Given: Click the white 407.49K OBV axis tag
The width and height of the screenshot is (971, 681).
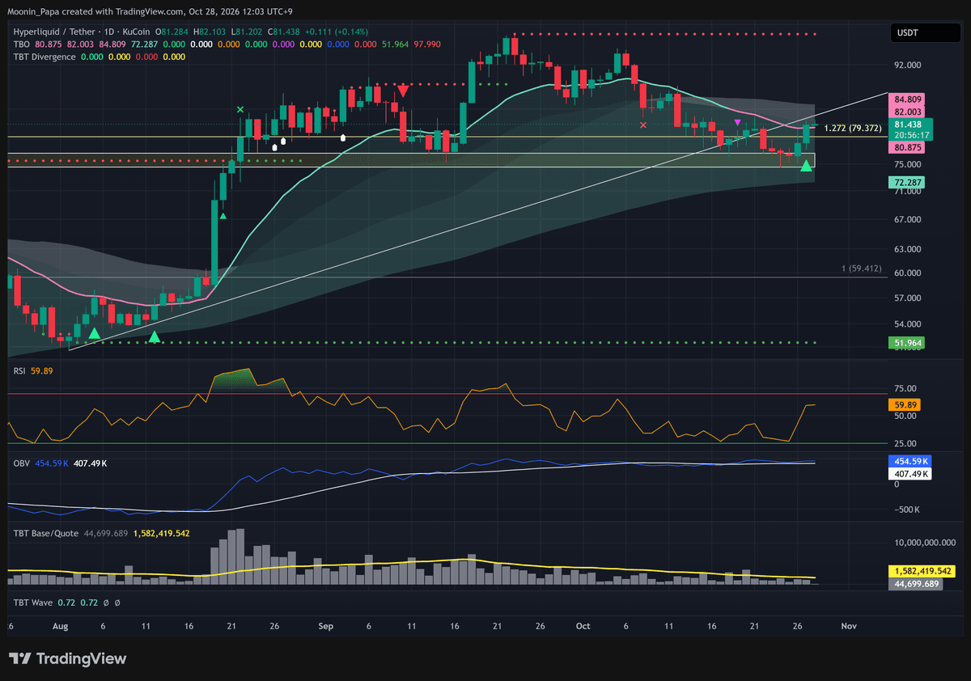Looking at the screenshot, I should [x=911, y=472].
